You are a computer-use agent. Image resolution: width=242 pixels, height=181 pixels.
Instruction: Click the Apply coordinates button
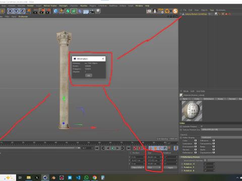[170, 167]
